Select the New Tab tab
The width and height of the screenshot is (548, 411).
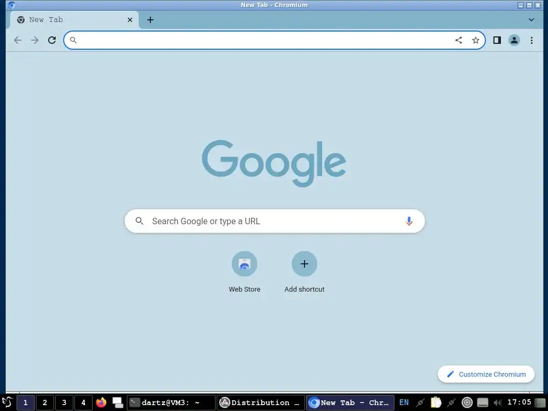coord(73,20)
